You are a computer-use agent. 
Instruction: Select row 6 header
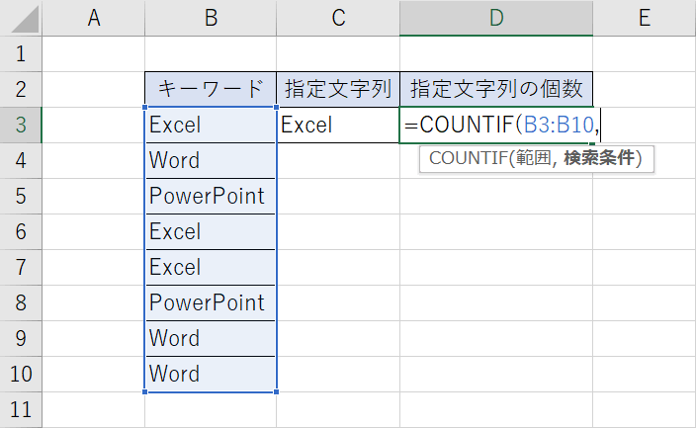(x=21, y=231)
